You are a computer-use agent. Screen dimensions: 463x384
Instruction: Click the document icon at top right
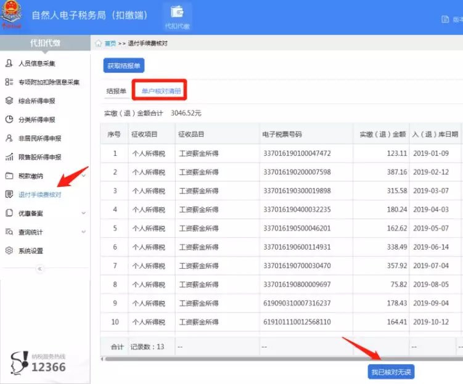[x=445, y=20]
